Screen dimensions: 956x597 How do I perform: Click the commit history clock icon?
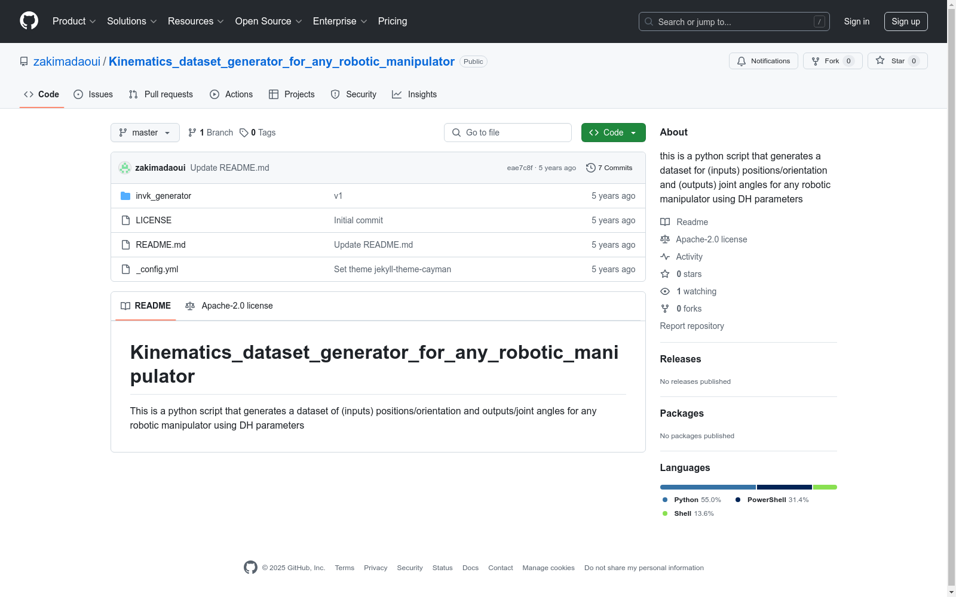[x=591, y=168]
